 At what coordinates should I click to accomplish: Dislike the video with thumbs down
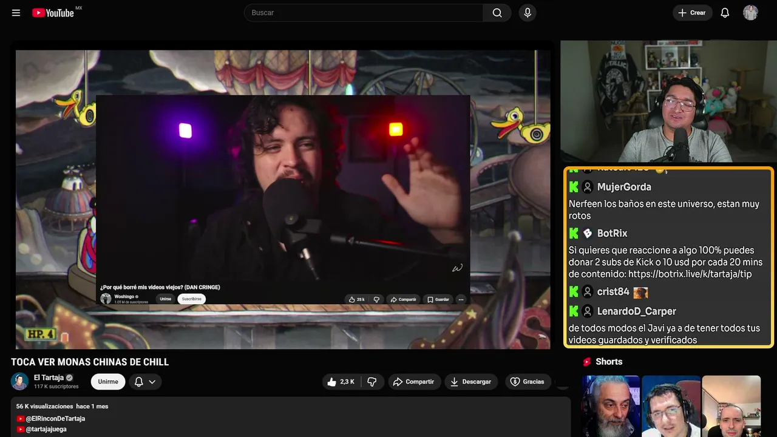point(372,382)
